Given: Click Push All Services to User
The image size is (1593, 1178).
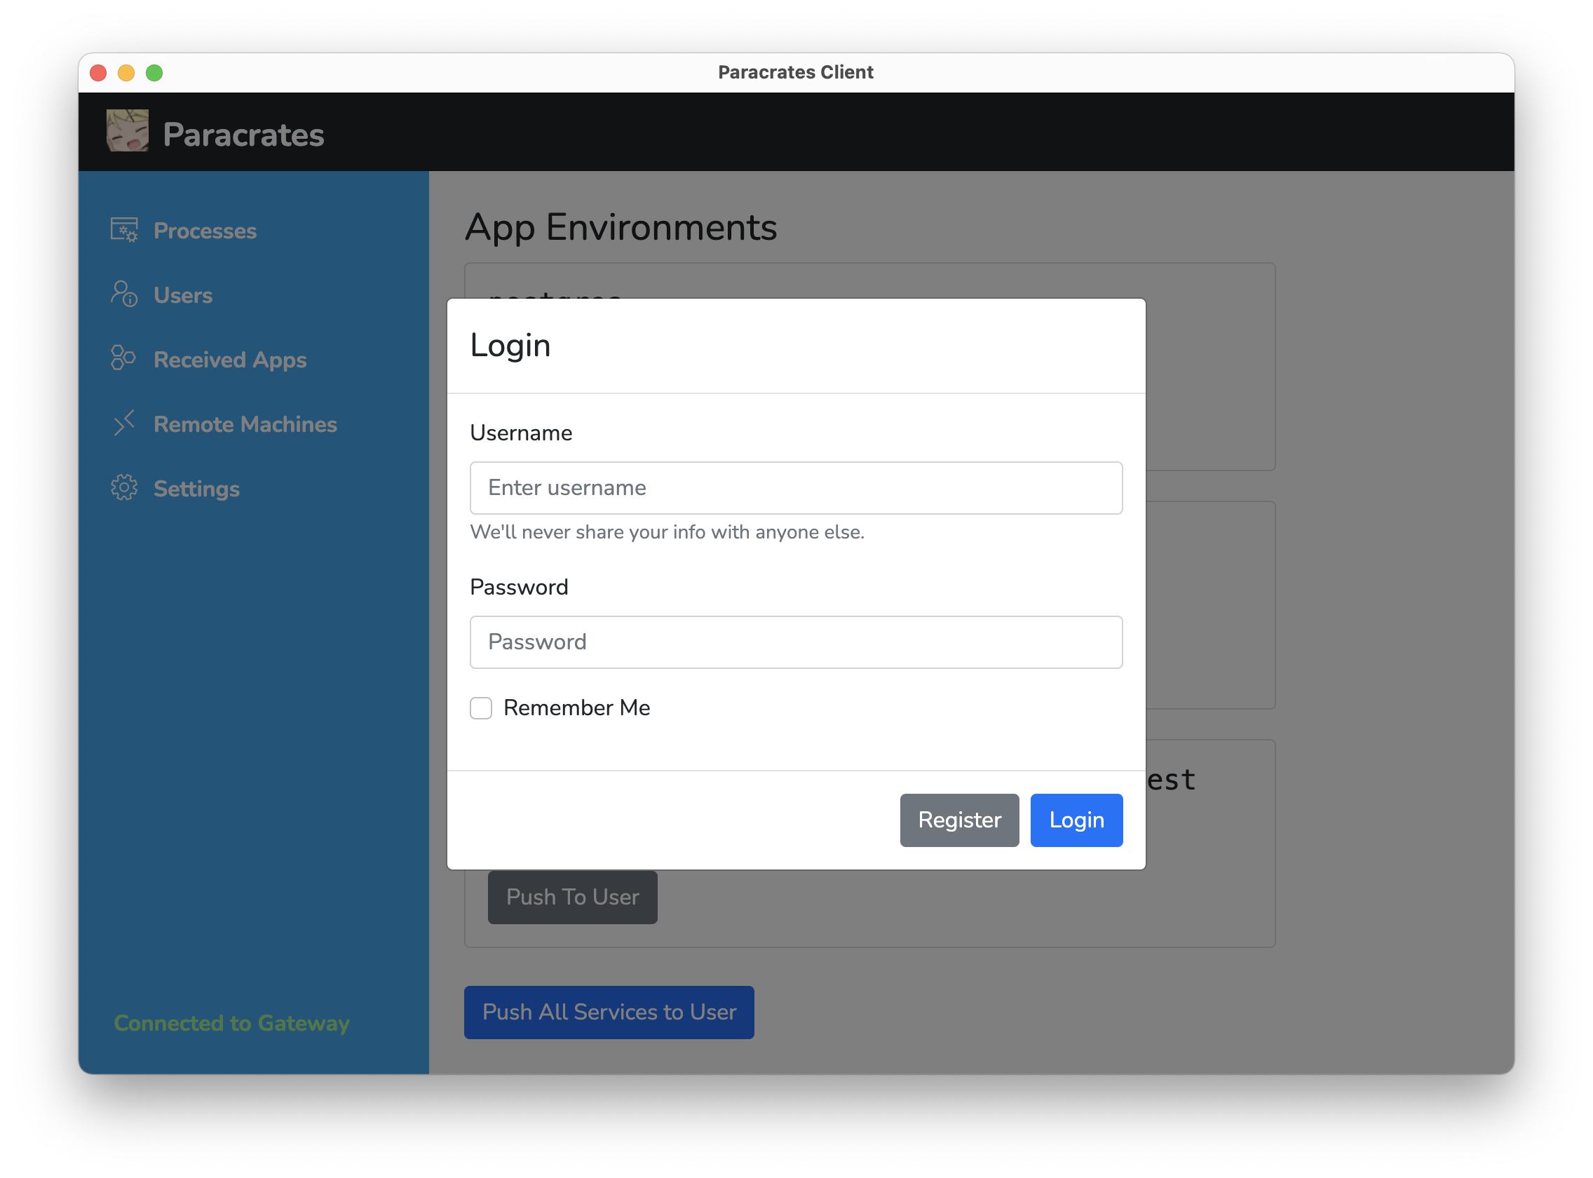Looking at the screenshot, I should [x=609, y=1012].
